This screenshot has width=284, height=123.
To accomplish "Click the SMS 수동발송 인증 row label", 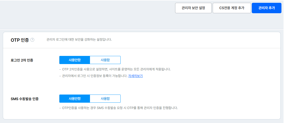I will tap(25, 99).
